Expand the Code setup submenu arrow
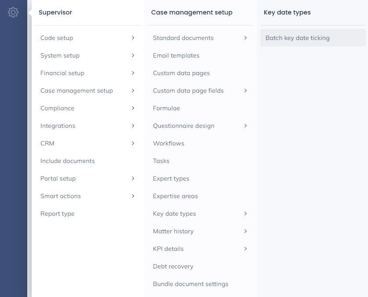368x297 pixels. pos(133,38)
